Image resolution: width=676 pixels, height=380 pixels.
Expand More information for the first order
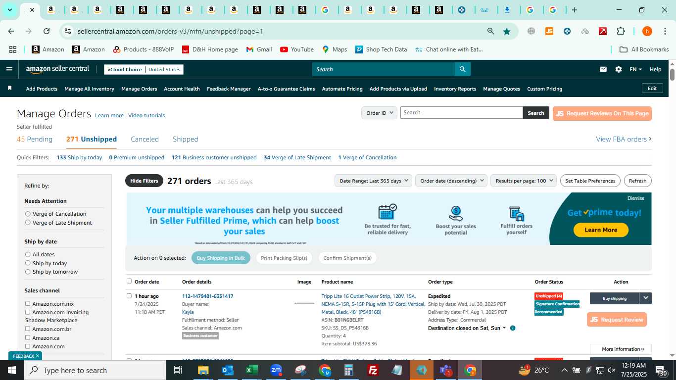(x=621, y=349)
